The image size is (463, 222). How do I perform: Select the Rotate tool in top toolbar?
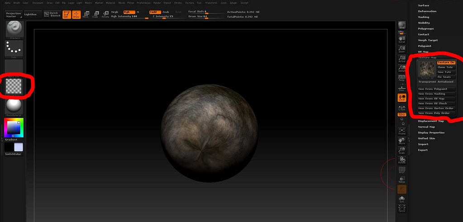click(105, 14)
